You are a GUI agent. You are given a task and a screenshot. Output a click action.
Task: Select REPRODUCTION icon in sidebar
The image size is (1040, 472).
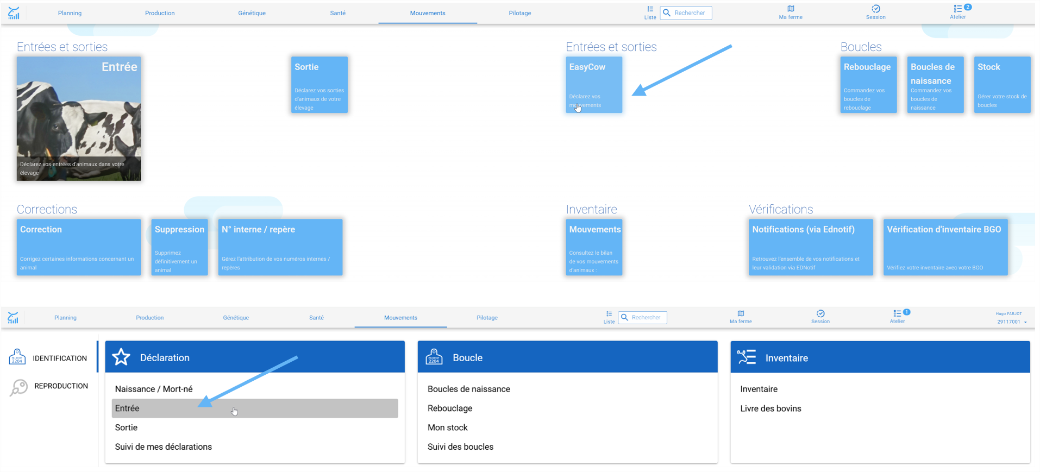[18, 387]
